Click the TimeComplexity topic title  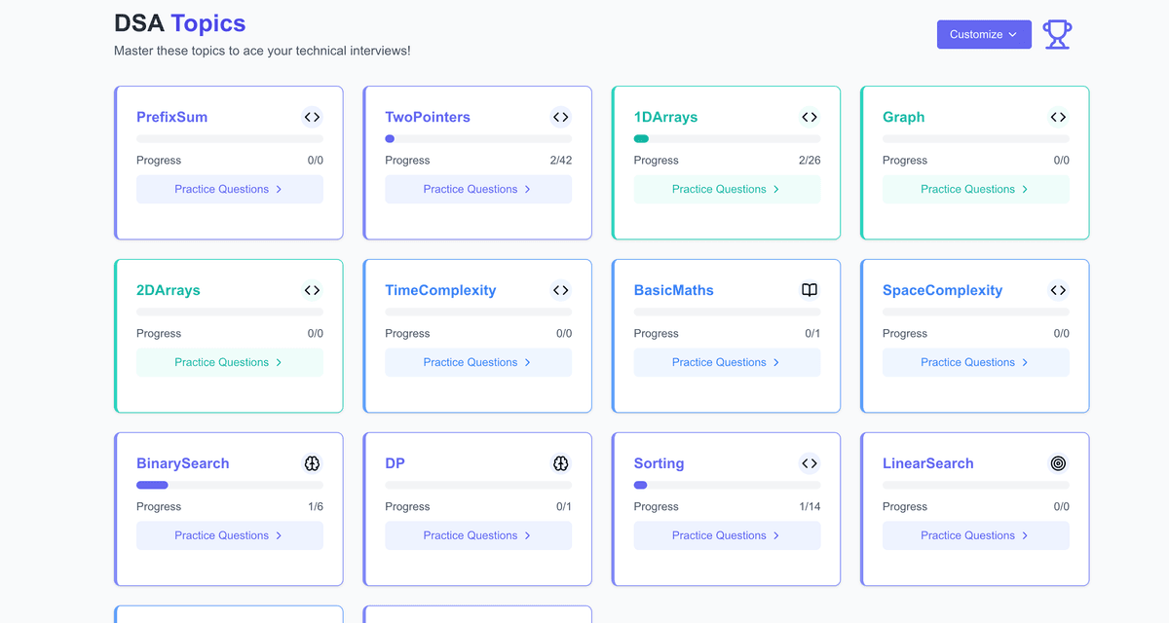[x=440, y=290]
